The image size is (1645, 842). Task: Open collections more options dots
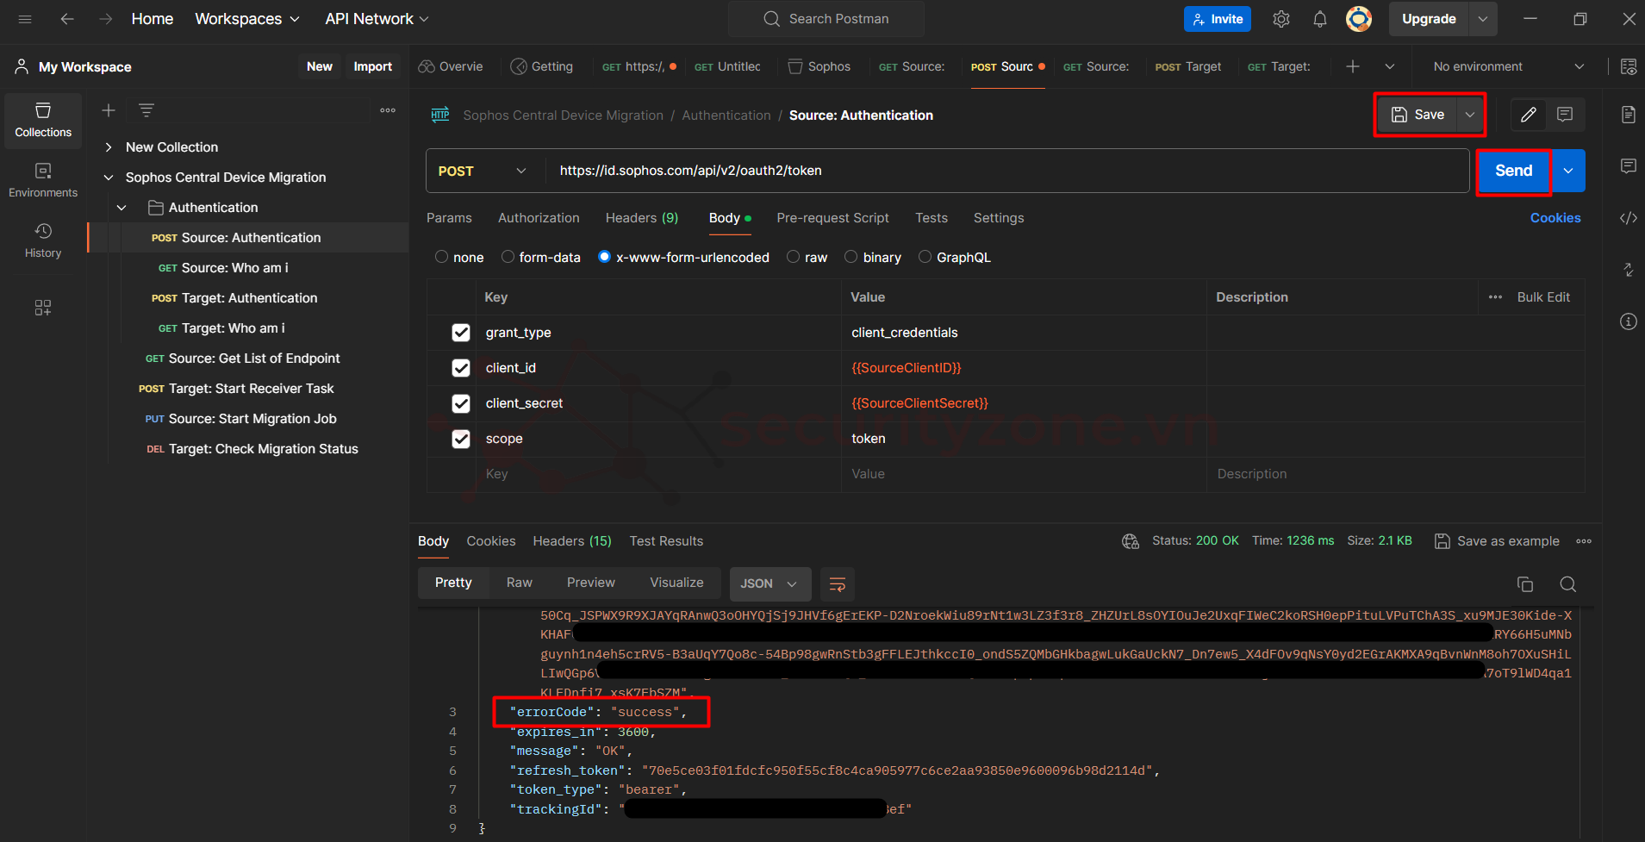click(x=388, y=110)
